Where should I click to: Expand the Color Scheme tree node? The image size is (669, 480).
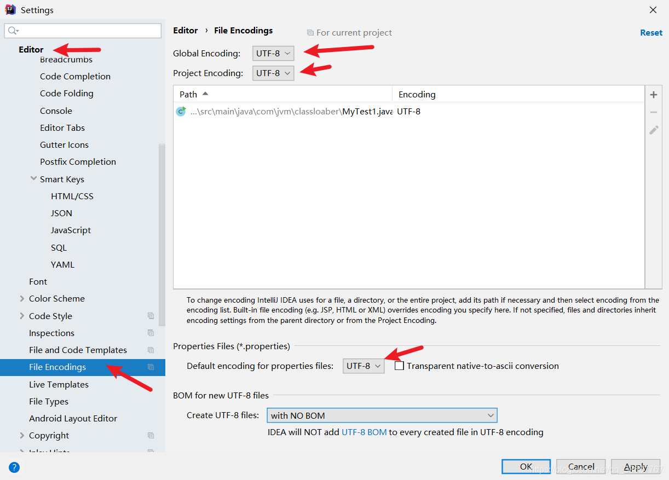point(22,299)
